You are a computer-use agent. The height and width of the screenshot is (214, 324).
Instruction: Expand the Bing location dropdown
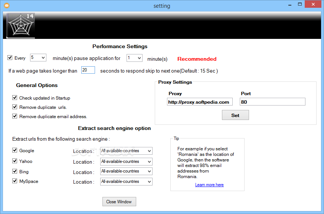126,171
